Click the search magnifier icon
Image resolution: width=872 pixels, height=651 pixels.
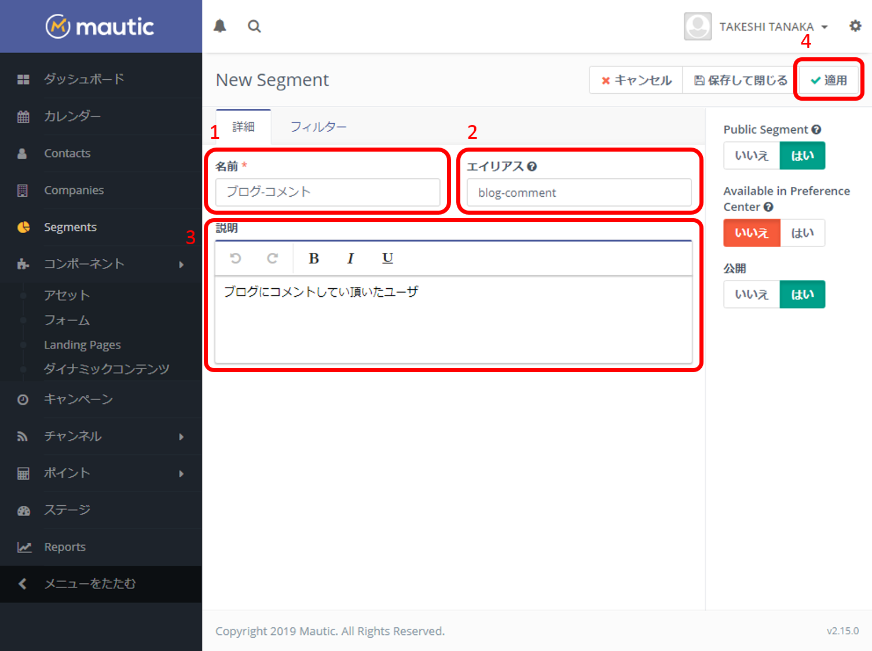point(254,26)
